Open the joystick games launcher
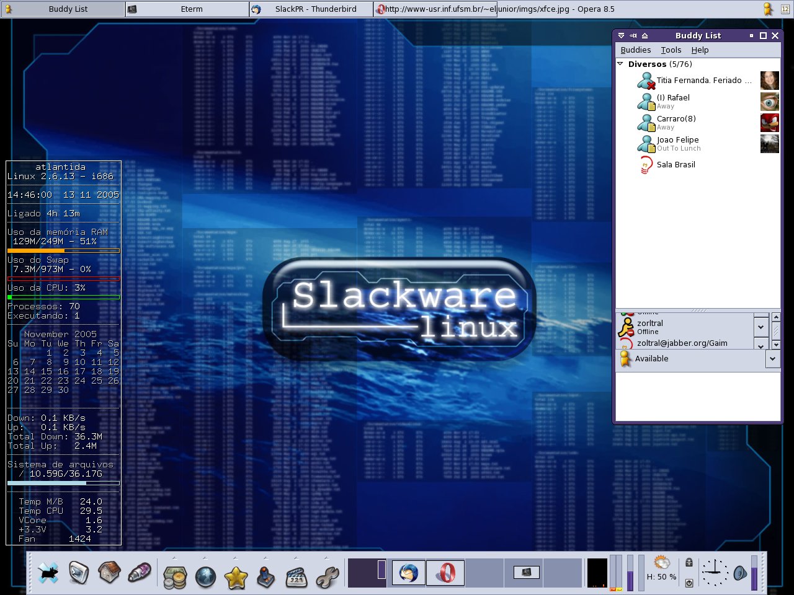The height and width of the screenshot is (595, 794). (266, 577)
